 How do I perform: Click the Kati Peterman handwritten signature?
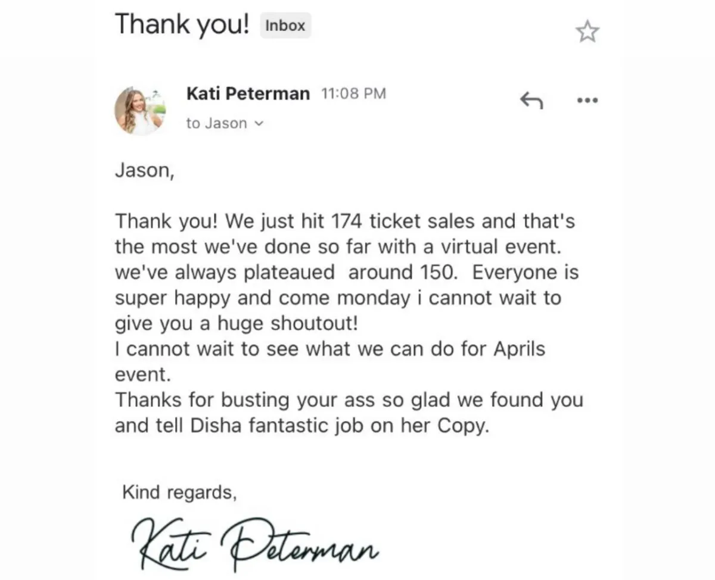tap(253, 542)
